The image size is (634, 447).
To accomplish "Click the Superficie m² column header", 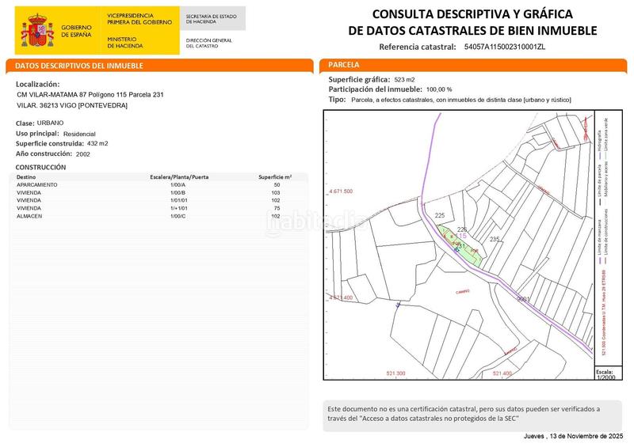I will (x=275, y=177).
